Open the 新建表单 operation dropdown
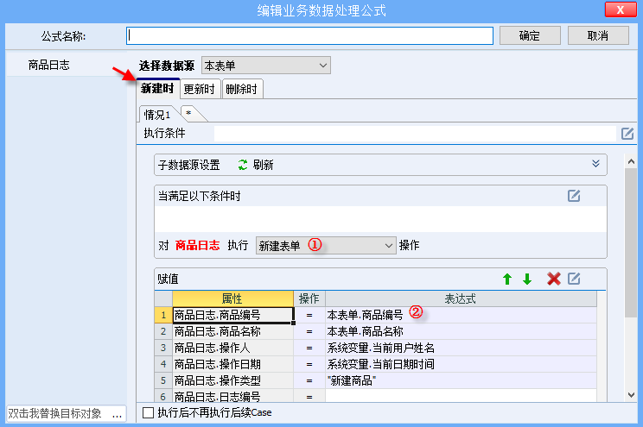The width and height of the screenshot is (643, 427). 326,246
